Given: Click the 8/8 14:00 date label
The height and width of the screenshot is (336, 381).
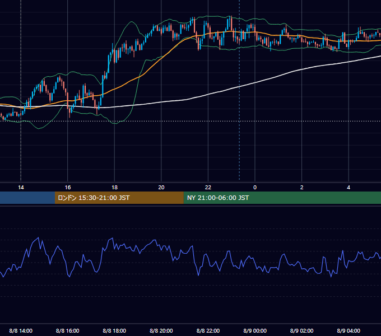Looking at the screenshot, I should 21,330.
